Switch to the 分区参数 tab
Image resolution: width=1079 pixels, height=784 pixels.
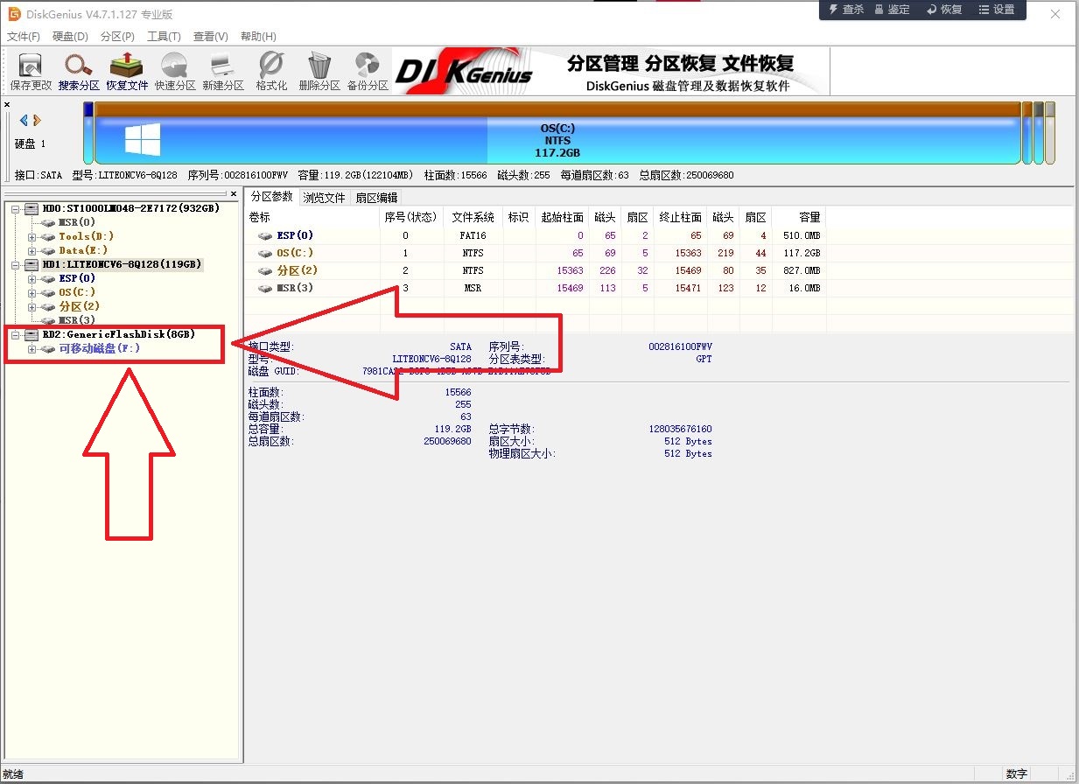click(271, 196)
